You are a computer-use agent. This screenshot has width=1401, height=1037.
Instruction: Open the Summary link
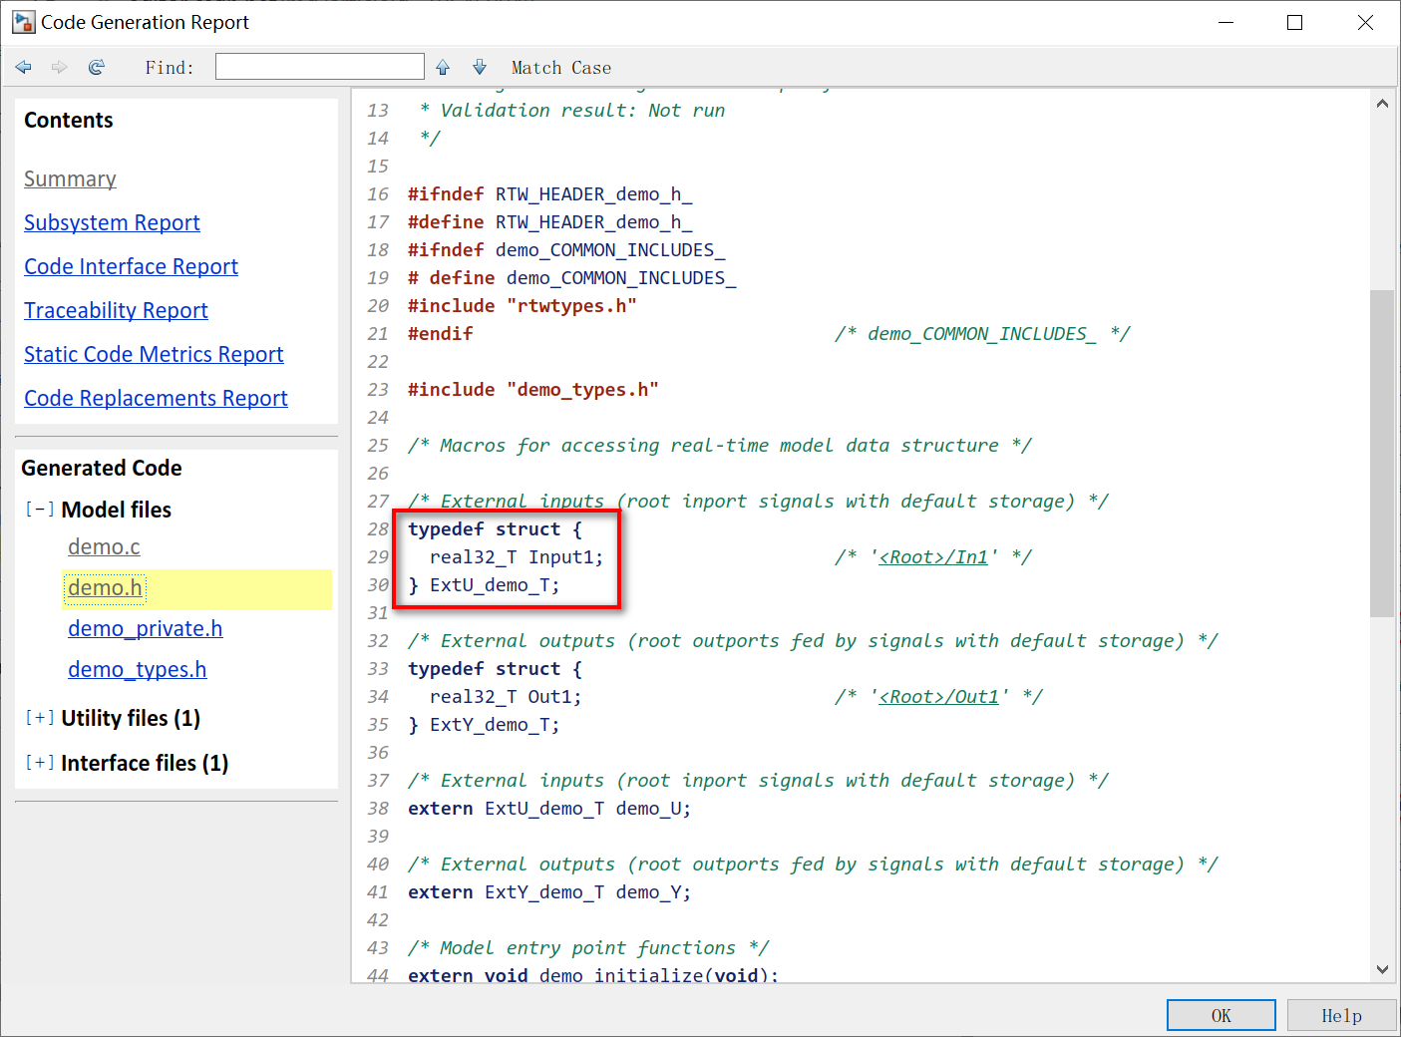(70, 179)
